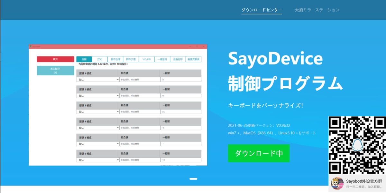
Task: Expand the 按键 4 模式 dropdown
Action: [x=98, y=128]
